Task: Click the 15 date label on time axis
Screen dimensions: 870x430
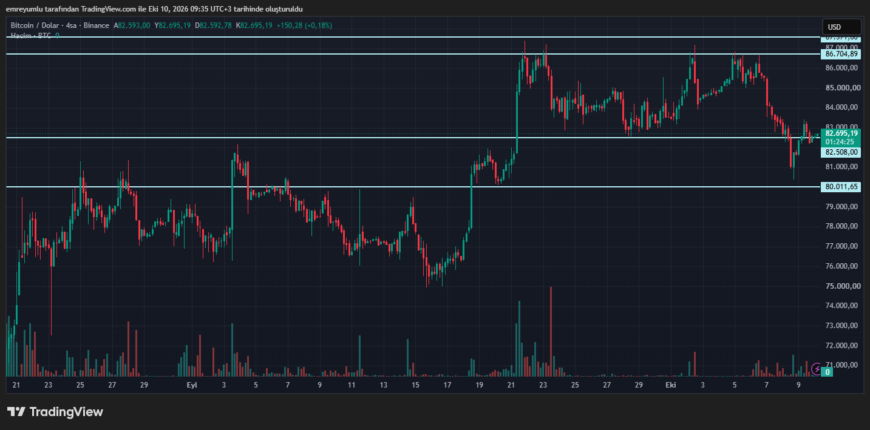Action: [415, 385]
